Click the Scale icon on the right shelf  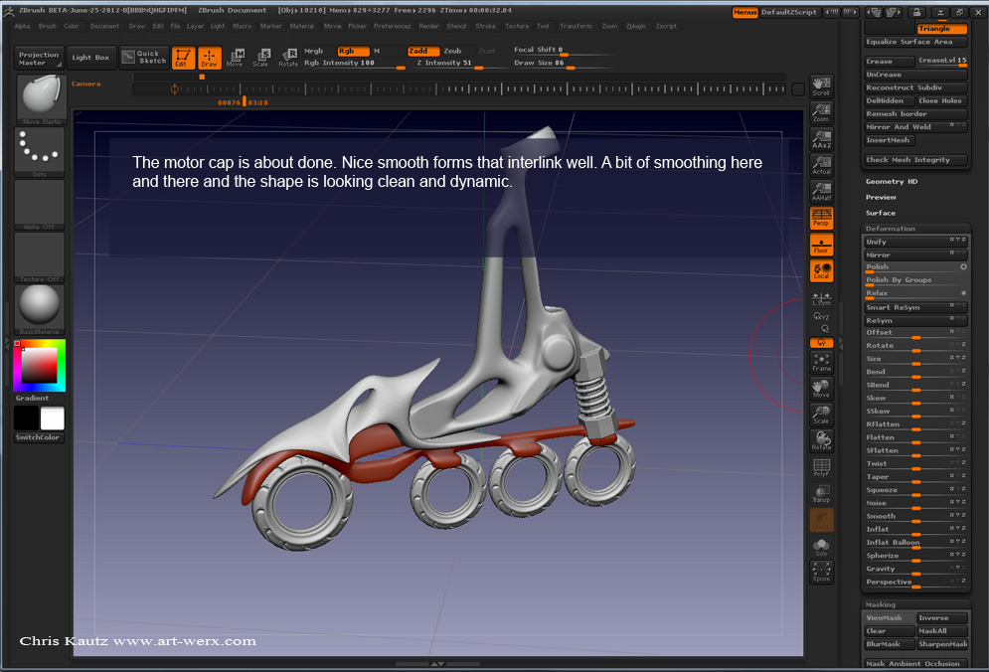821,416
